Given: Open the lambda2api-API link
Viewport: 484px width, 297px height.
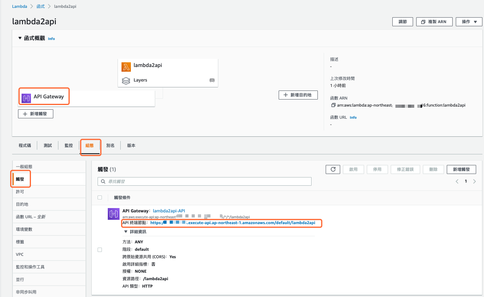Looking at the screenshot, I should [169, 211].
